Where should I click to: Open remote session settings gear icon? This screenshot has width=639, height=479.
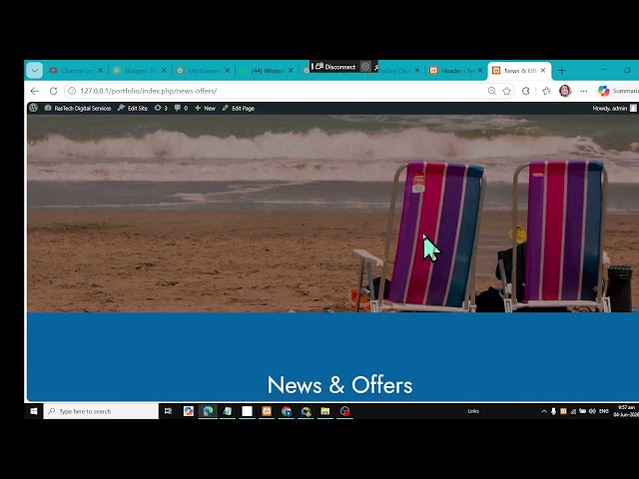coord(366,67)
